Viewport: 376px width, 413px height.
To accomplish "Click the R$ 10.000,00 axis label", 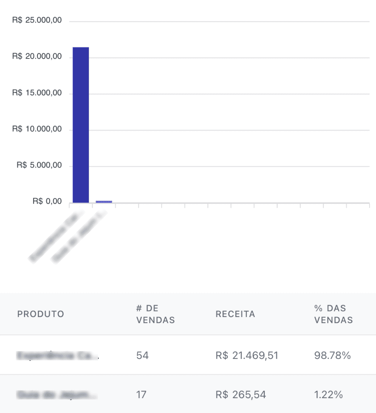I will click(x=37, y=129).
